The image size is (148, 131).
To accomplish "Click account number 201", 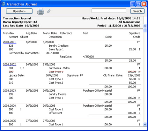I will point(11,68).
